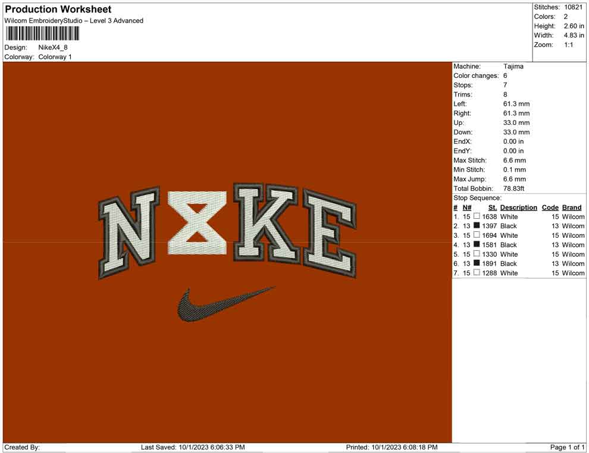Click stitch count '1581' in stop row 4
Image resolution: width=589 pixels, height=453 pixels.
point(490,245)
